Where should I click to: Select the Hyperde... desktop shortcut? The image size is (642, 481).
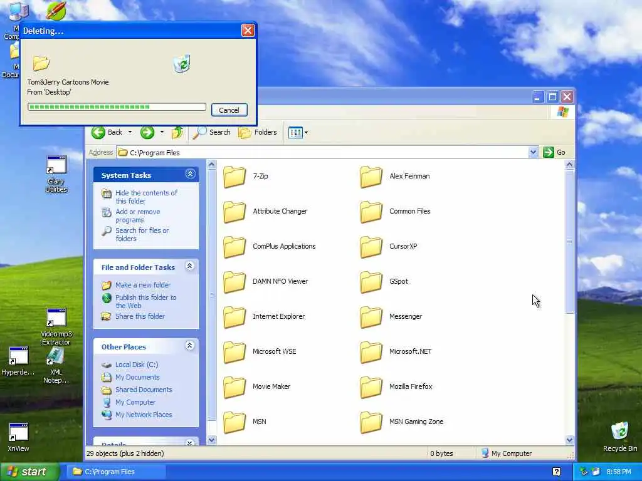coord(18,361)
